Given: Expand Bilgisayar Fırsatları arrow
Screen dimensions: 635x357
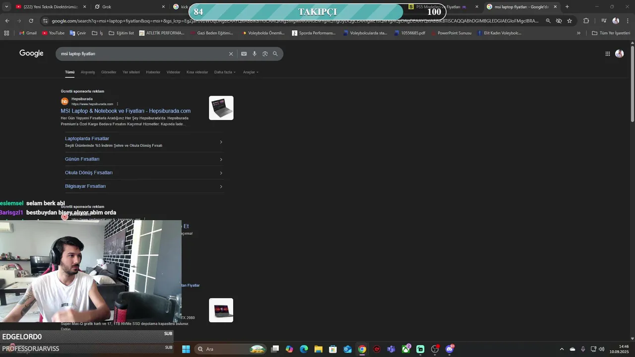Looking at the screenshot, I should (221, 186).
